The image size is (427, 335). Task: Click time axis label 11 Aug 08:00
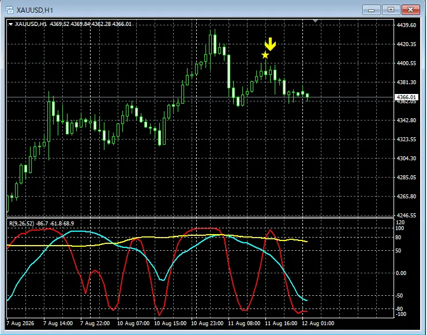point(244,323)
